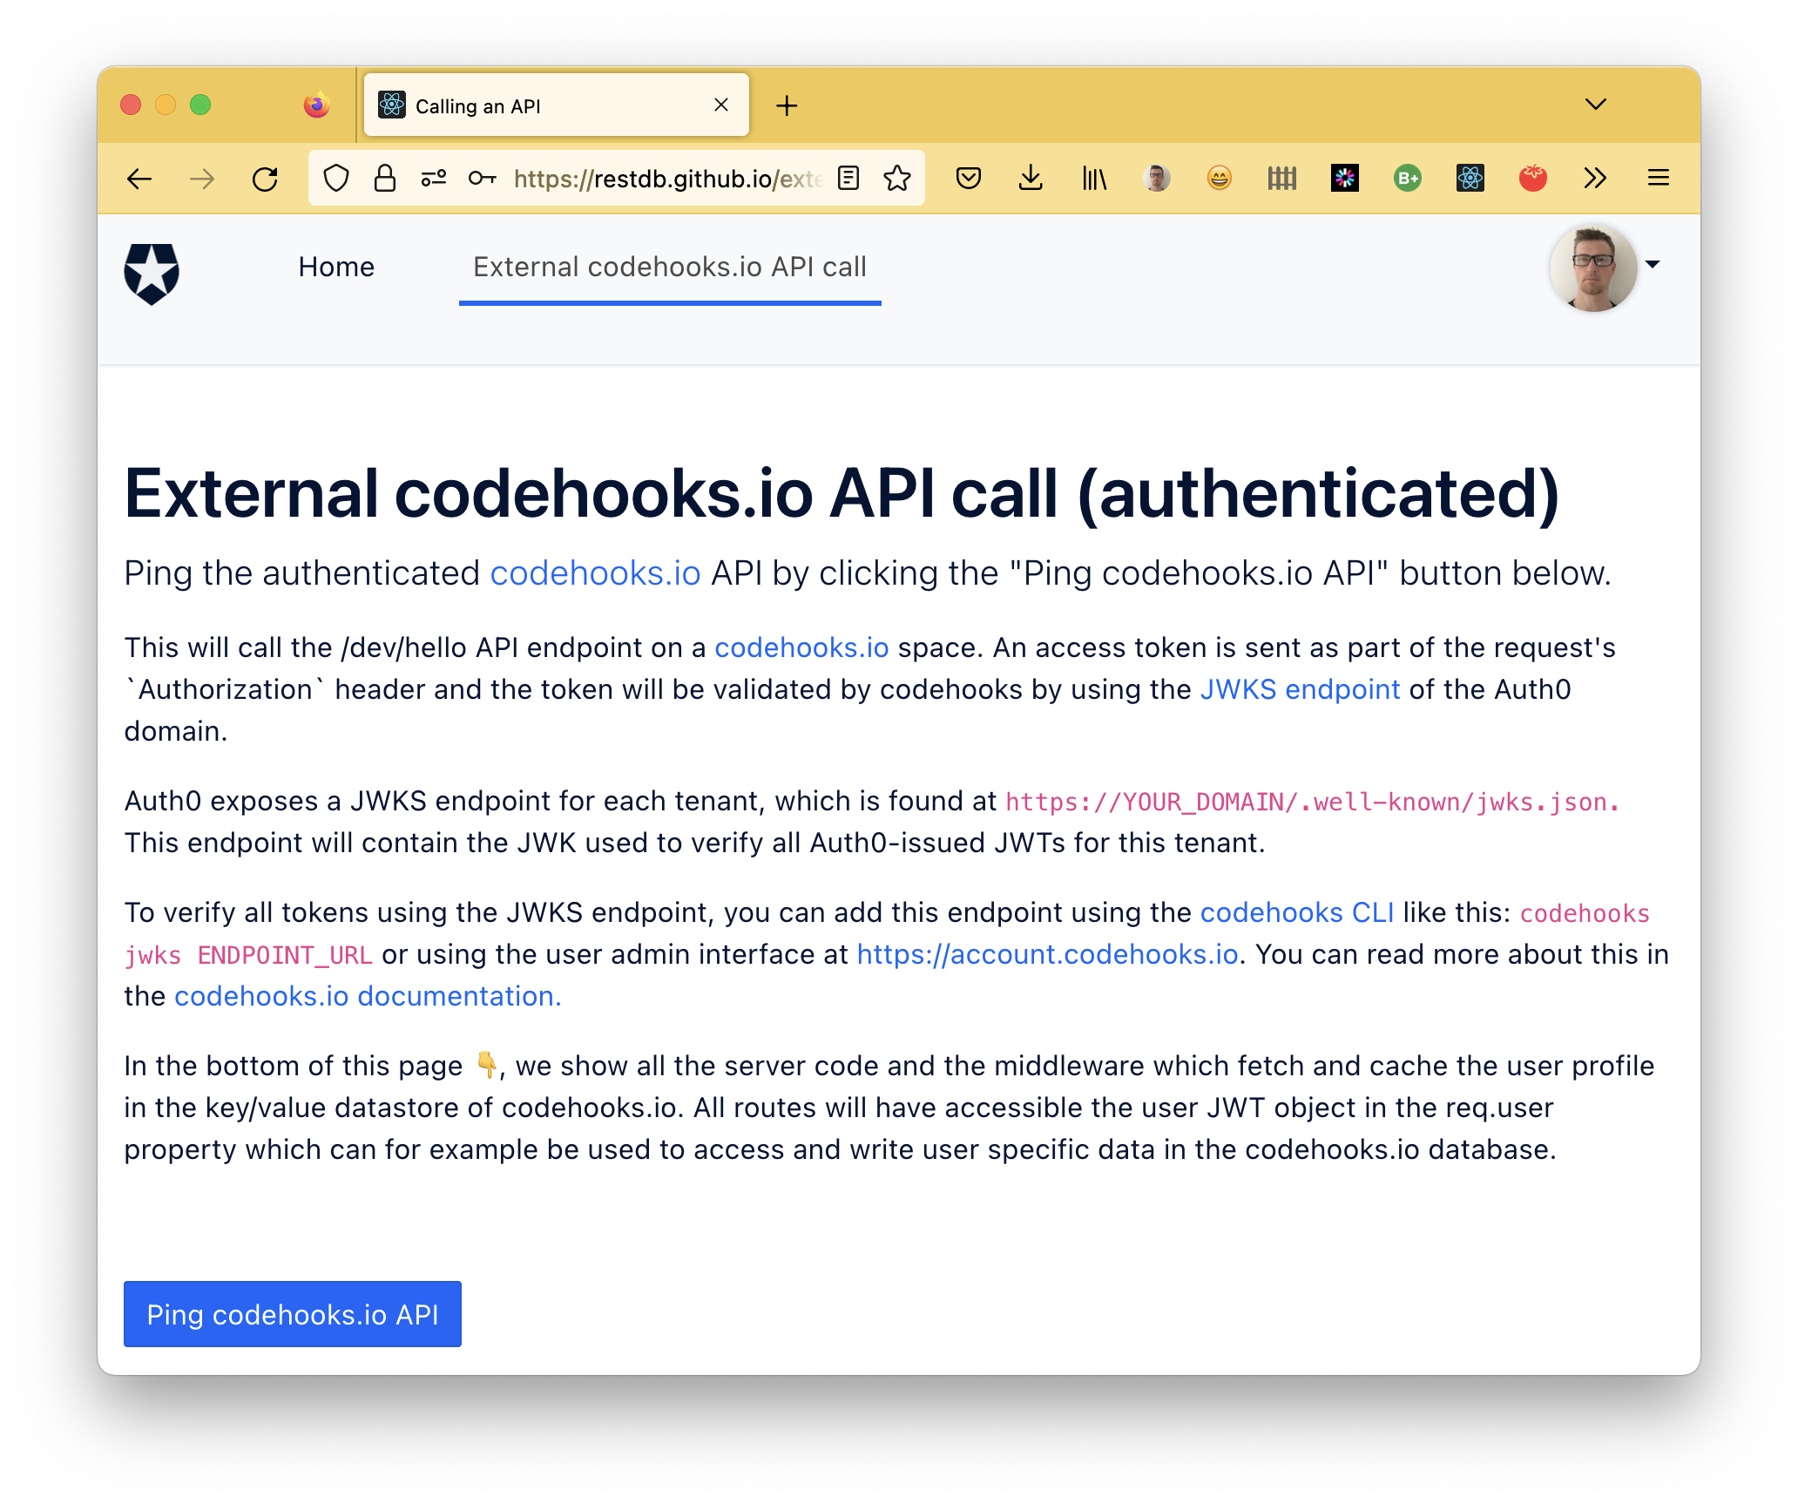Image resolution: width=1798 pixels, height=1504 pixels.
Task: Open the colorful pinwheel extension
Action: pos(1345,179)
